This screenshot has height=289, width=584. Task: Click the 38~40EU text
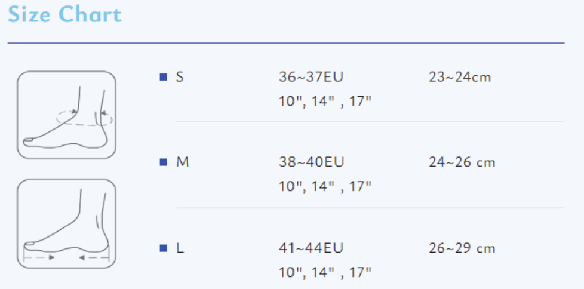(x=312, y=162)
